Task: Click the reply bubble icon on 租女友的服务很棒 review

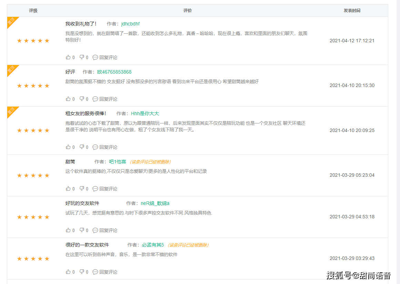Action: (95, 148)
